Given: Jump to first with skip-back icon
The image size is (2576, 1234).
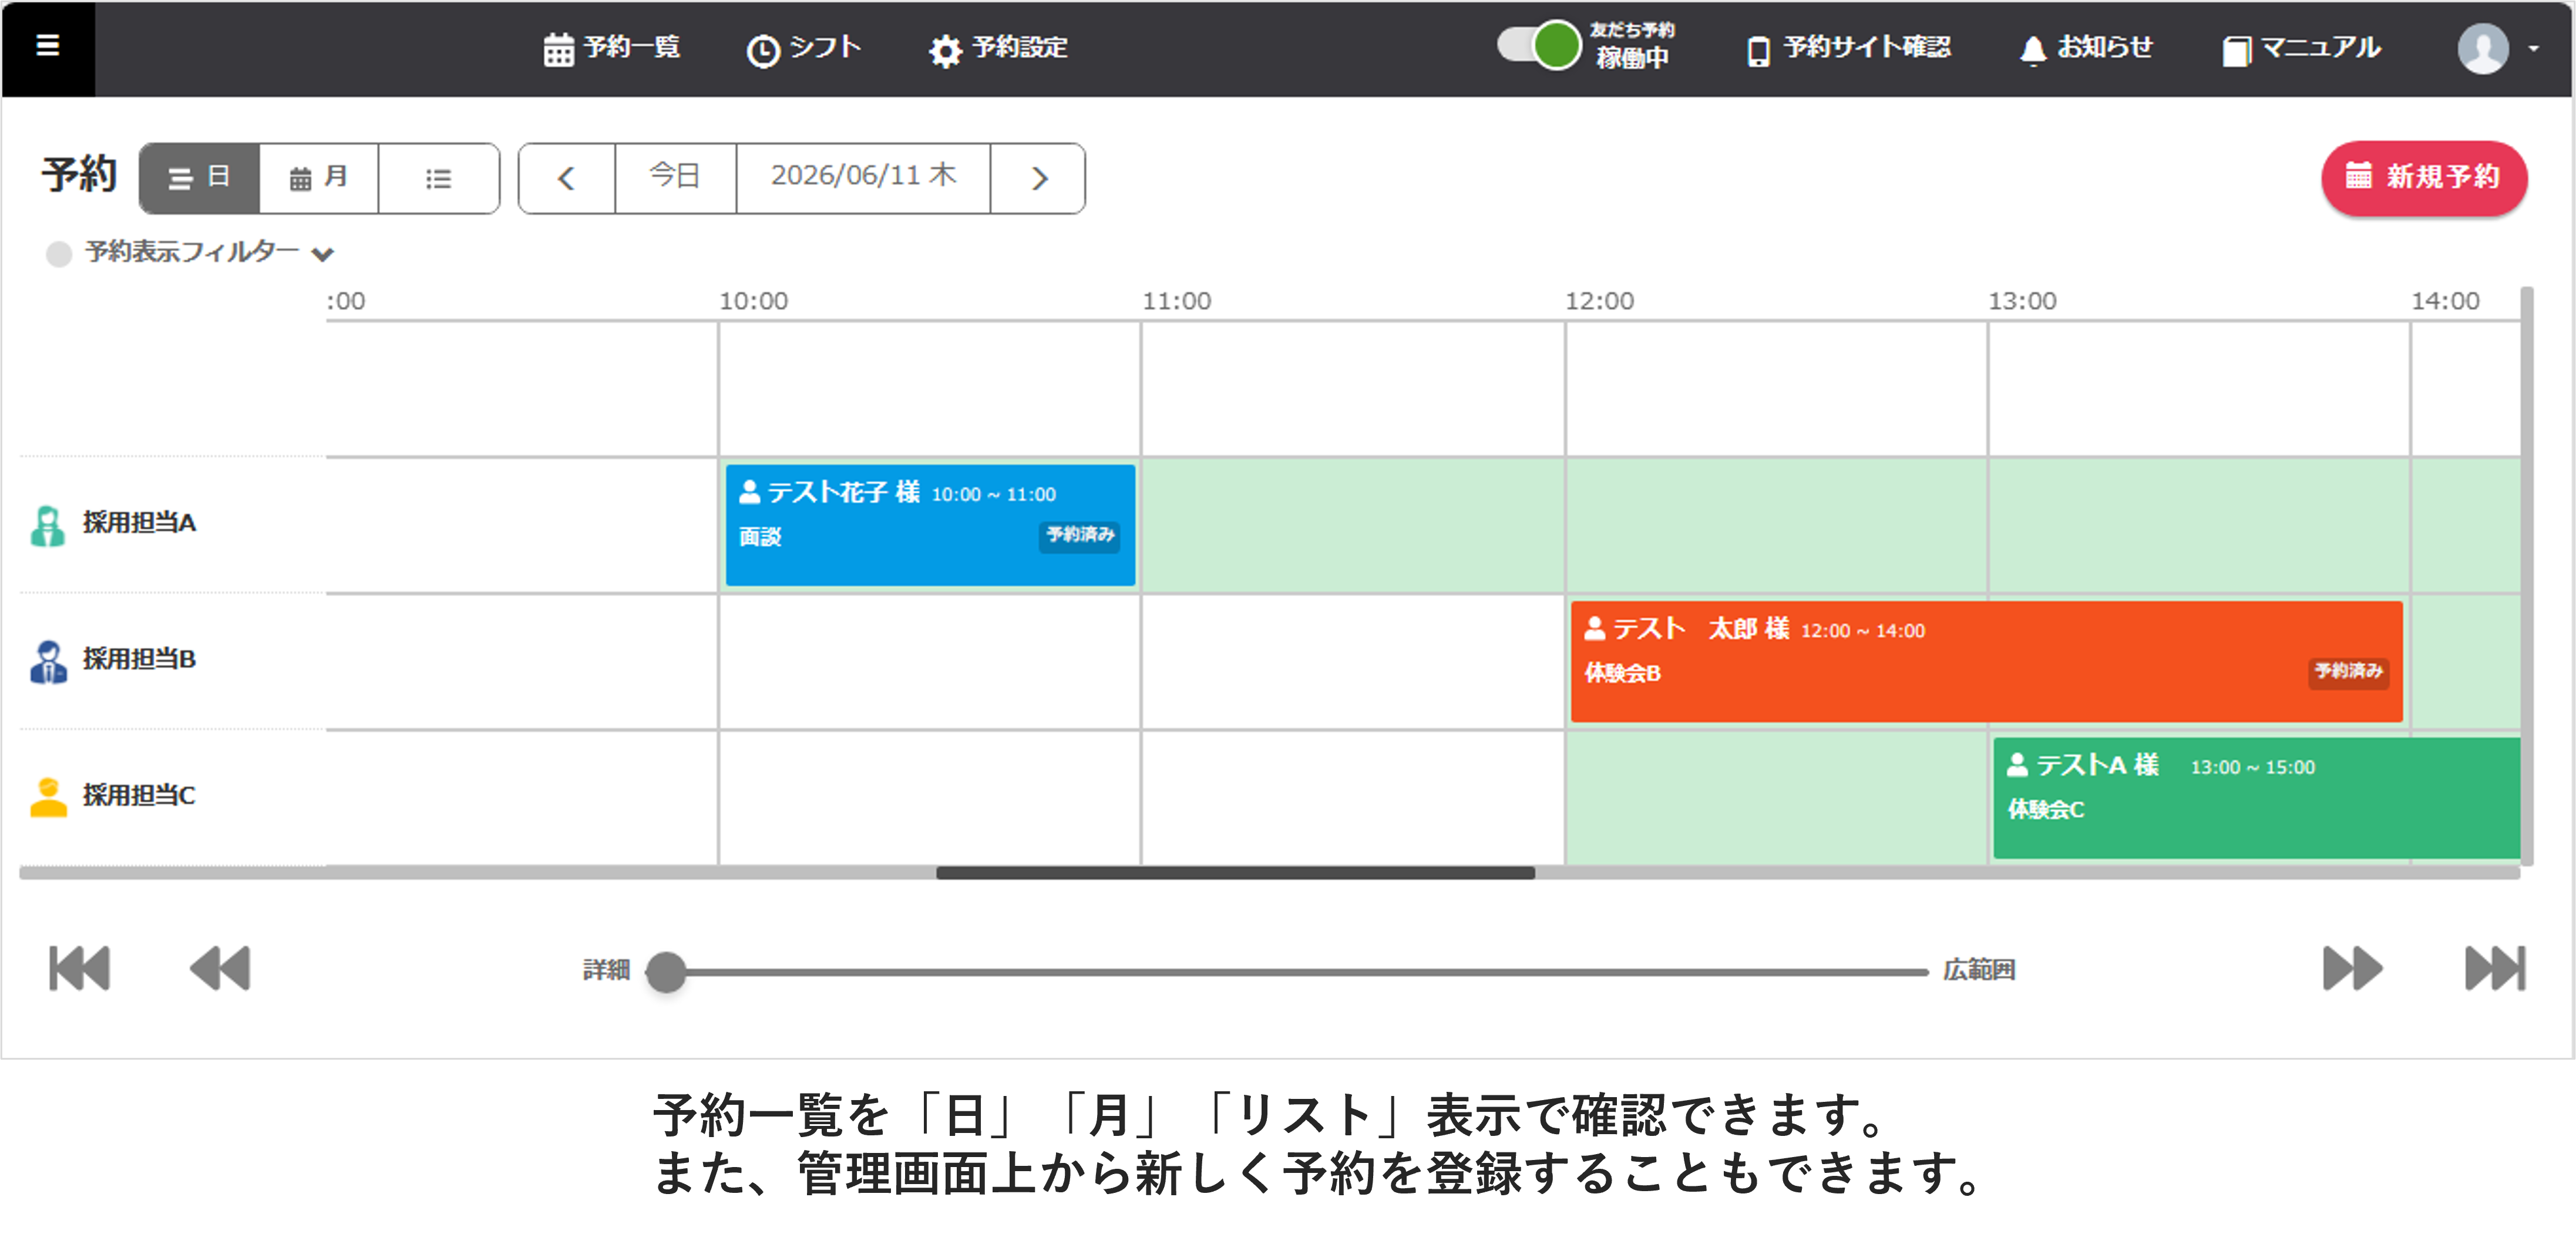Looking at the screenshot, I should (x=79, y=968).
